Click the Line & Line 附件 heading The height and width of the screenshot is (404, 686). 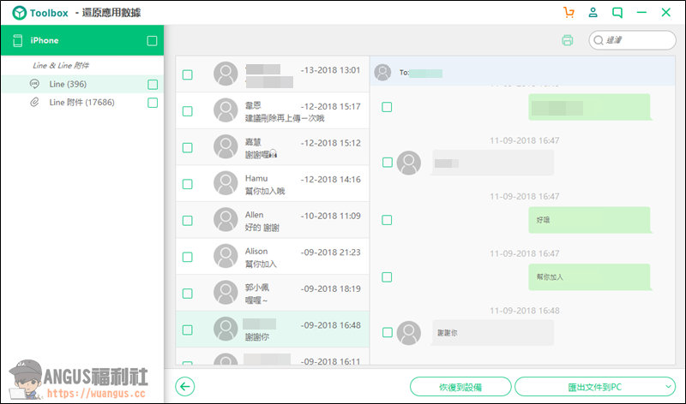(61, 66)
